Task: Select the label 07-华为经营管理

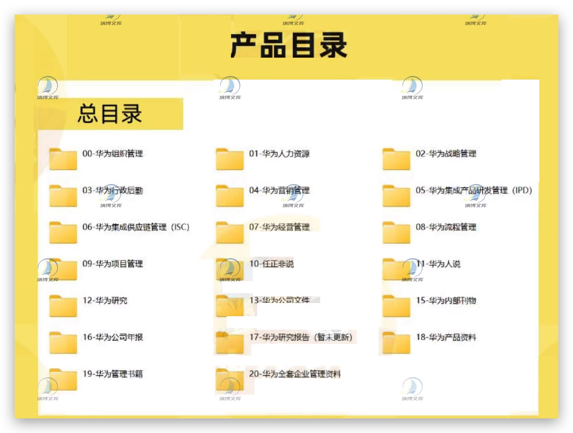Action: click(279, 227)
